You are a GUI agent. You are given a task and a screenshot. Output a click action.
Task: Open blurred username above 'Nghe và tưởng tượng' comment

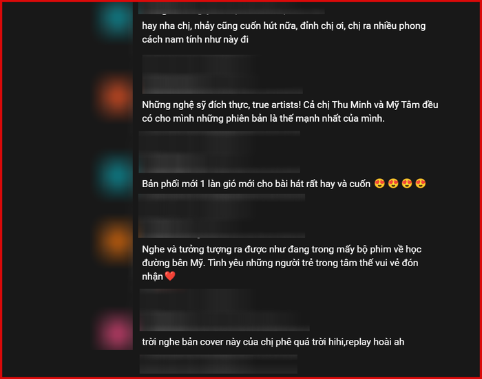[x=222, y=215]
